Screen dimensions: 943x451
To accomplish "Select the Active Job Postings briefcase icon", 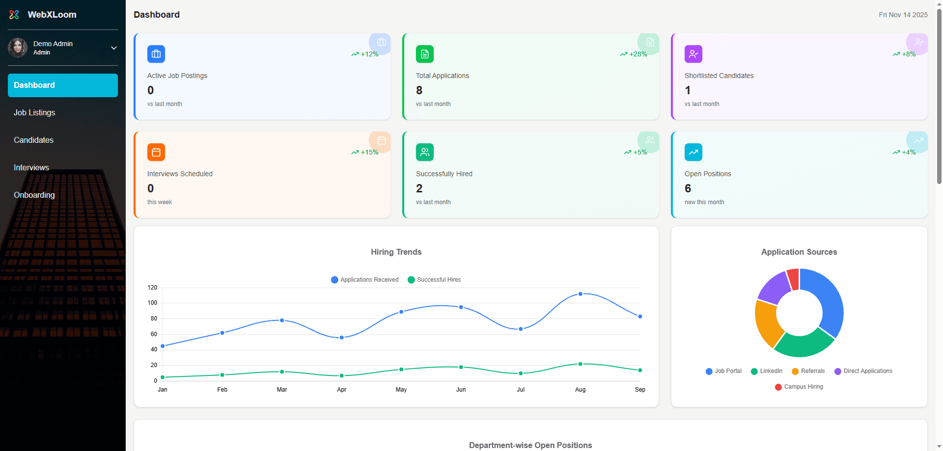I will pos(156,54).
